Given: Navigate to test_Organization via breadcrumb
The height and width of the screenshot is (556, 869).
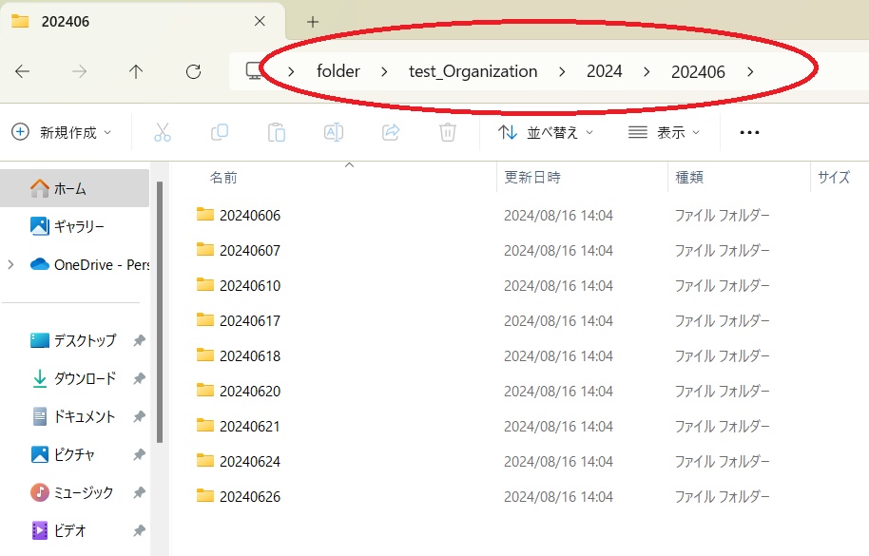Looking at the screenshot, I should pos(473,71).
